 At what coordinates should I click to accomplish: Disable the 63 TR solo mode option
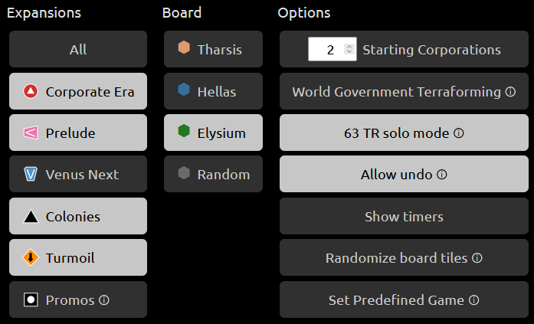point(404,133)
